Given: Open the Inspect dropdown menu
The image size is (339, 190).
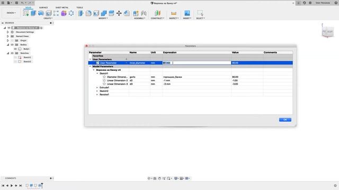Looking at the screenshot, I should click(174, 18).
